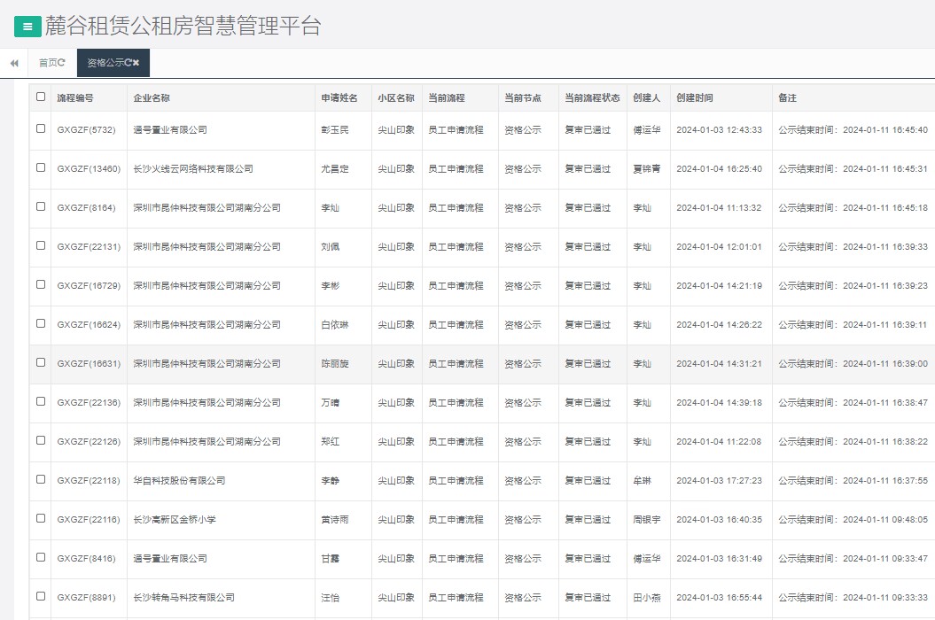Click the company cell 华自科技股份有限公司

(179, 481)
